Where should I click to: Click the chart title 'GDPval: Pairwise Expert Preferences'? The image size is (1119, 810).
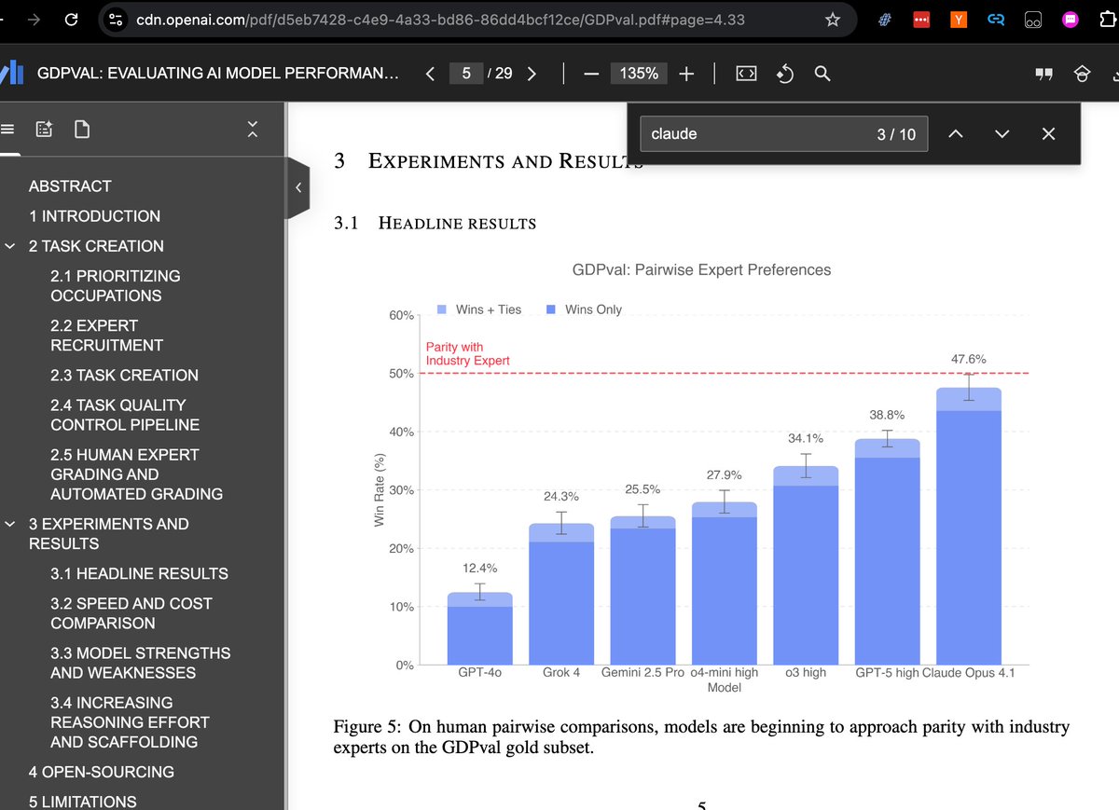click(701, 270)
